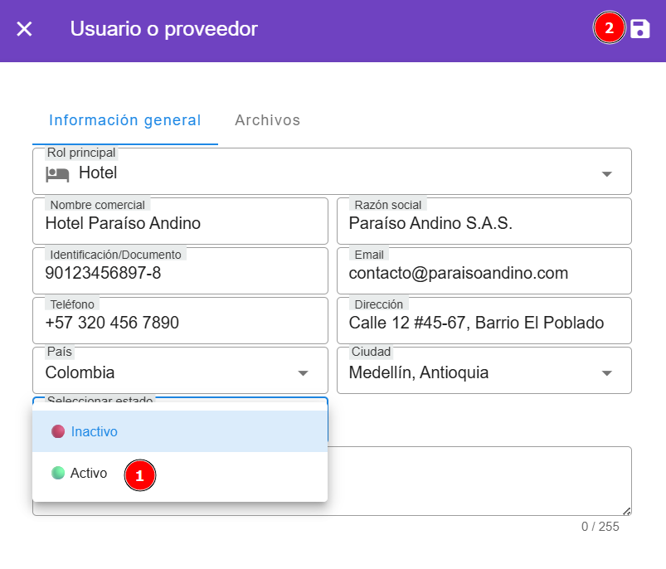Click the bed icon beside Hotel
666x569 pixels.
pyautogui.click(x=57, y=173)
